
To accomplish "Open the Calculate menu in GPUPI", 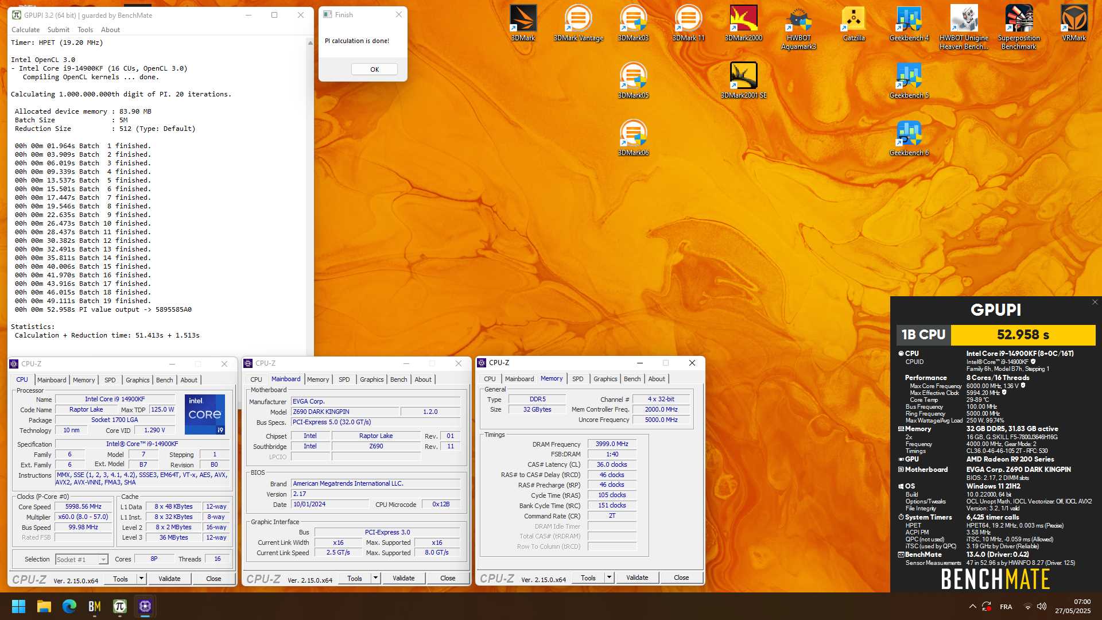I will [x=25, y=30].
